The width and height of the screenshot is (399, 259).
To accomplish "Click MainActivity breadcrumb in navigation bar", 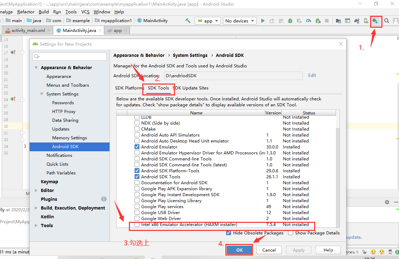I will tap(152, 21).
